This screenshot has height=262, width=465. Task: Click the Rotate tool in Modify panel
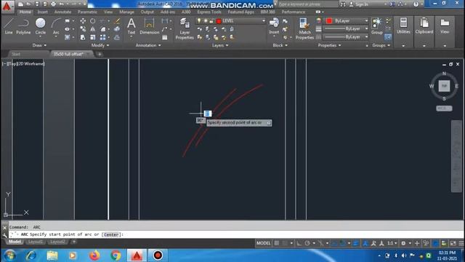[x=93, y=21]
